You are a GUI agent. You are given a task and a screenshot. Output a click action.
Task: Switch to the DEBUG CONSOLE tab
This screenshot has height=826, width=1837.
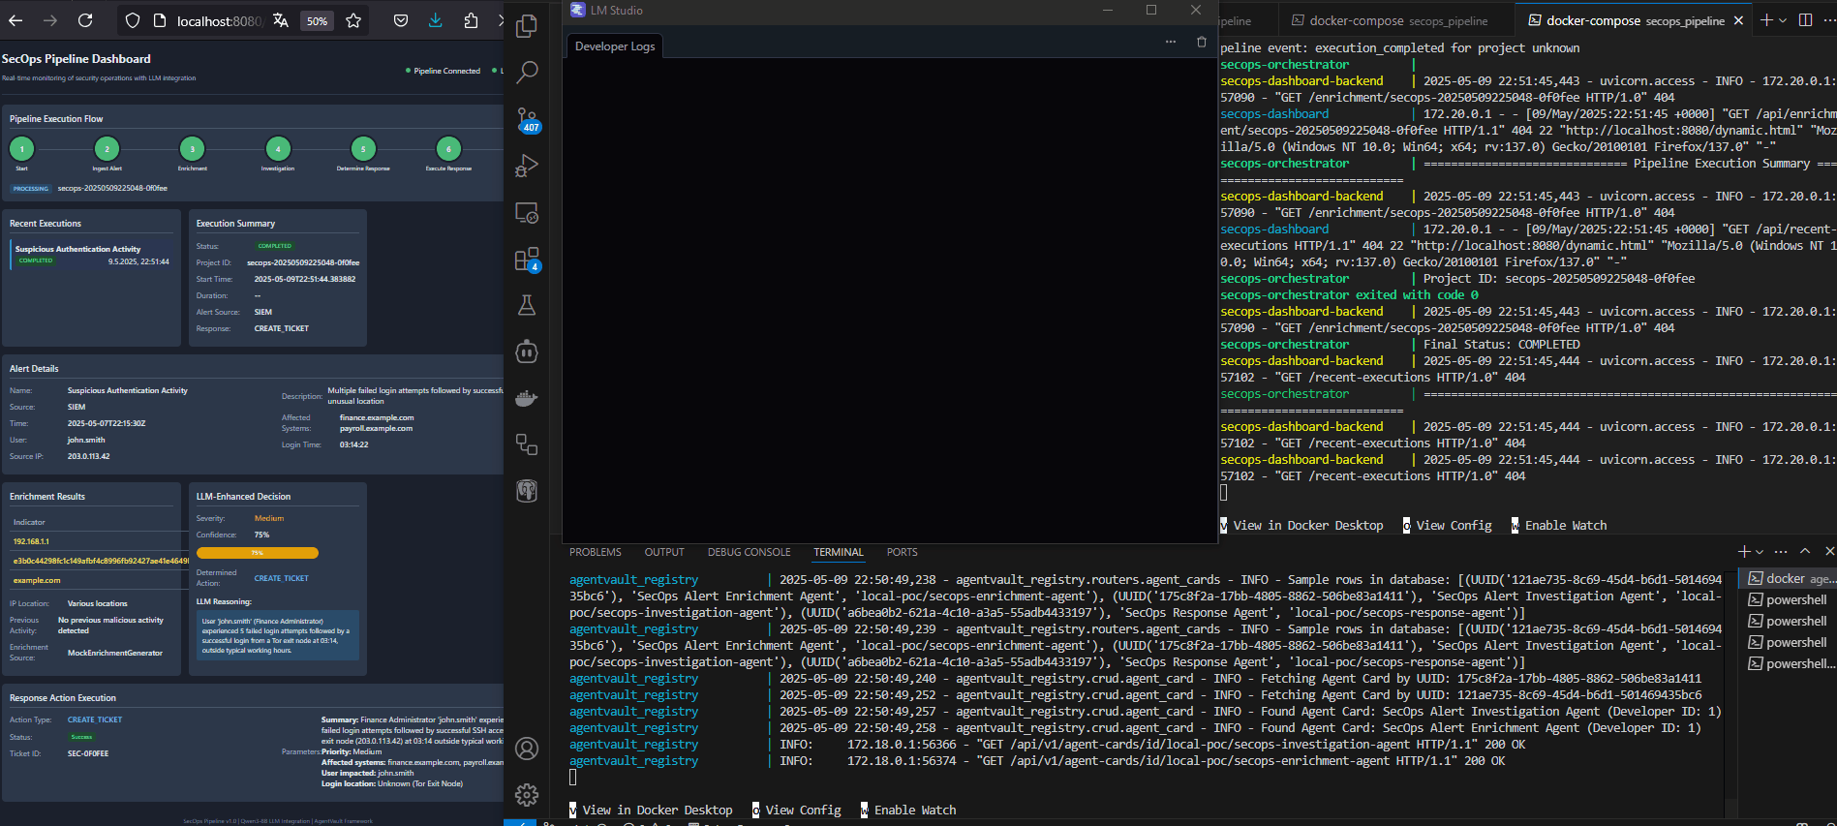point(750,552)
